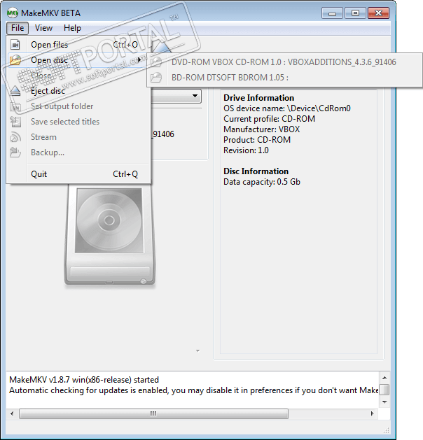Click the Stream broadcast icon
423x440 pixels.
15,137
